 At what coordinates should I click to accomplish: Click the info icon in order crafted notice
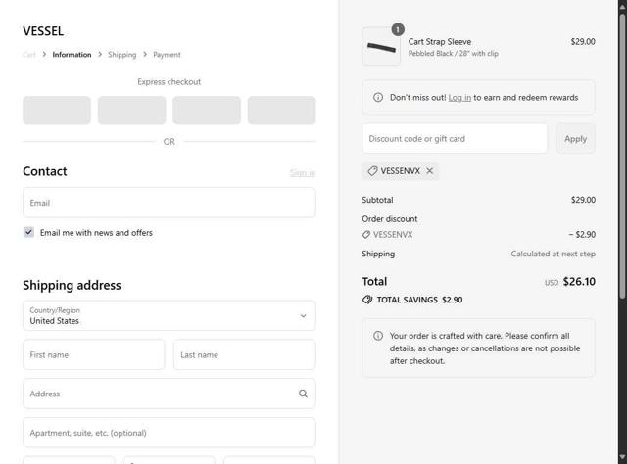coord(378,336)
